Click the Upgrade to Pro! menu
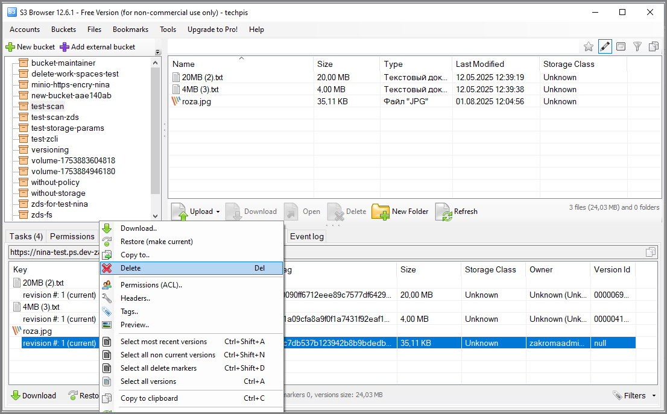This screenshot has width=667, height=414. [212, 30]
